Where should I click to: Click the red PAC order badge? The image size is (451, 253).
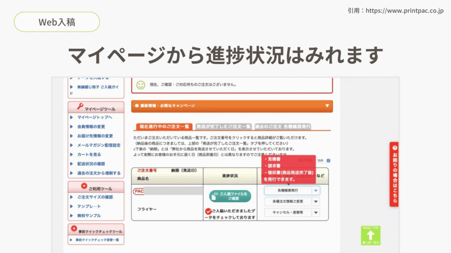click(x=139, y=191)
